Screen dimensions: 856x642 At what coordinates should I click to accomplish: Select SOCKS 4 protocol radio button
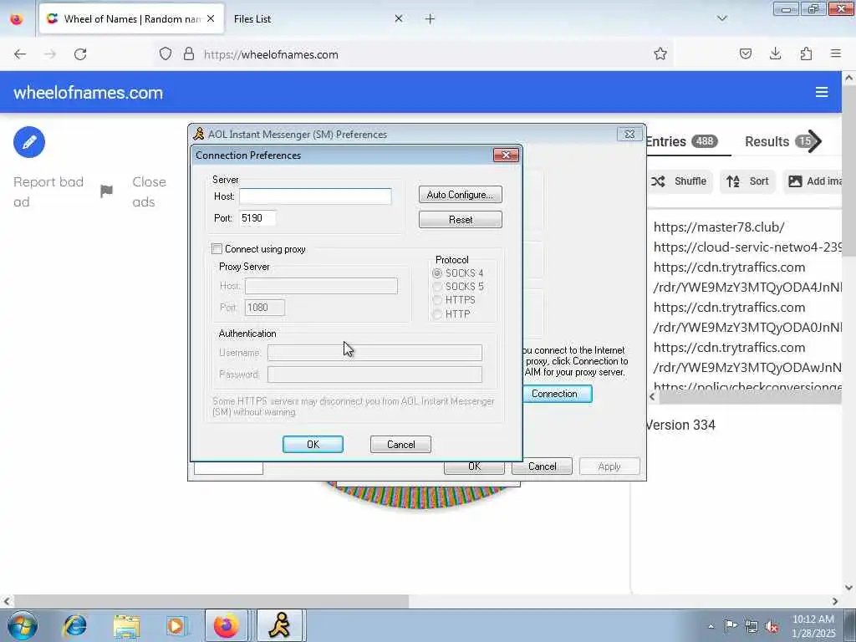coord(437,273)
